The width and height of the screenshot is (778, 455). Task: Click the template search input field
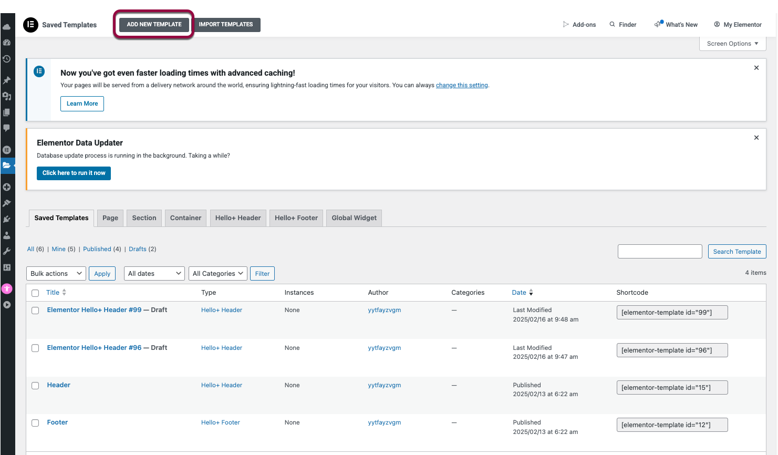[x=660, y=252]
